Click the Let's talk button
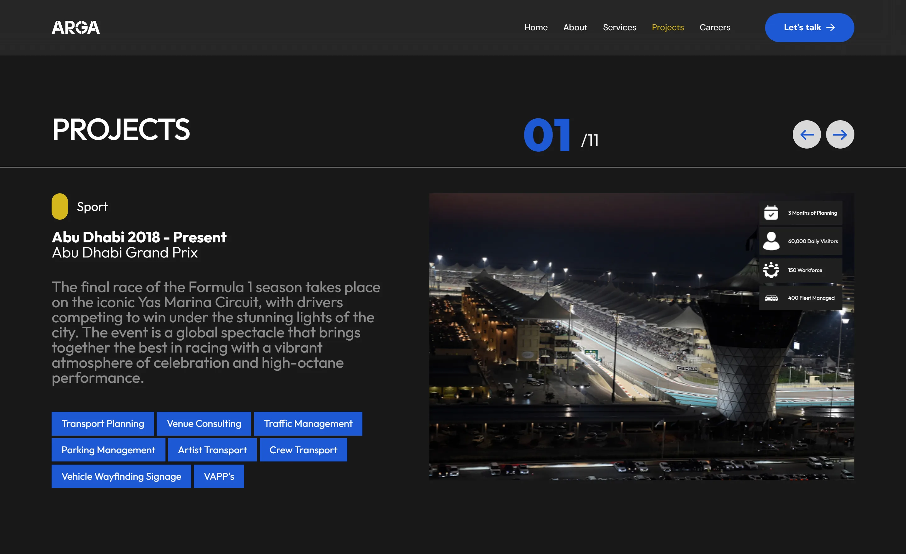Screen dimensions: 906x554 point(809,28)
